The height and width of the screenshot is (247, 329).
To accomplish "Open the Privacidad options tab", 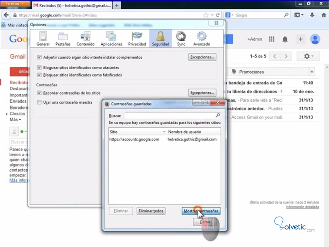I will pos(137,39).
